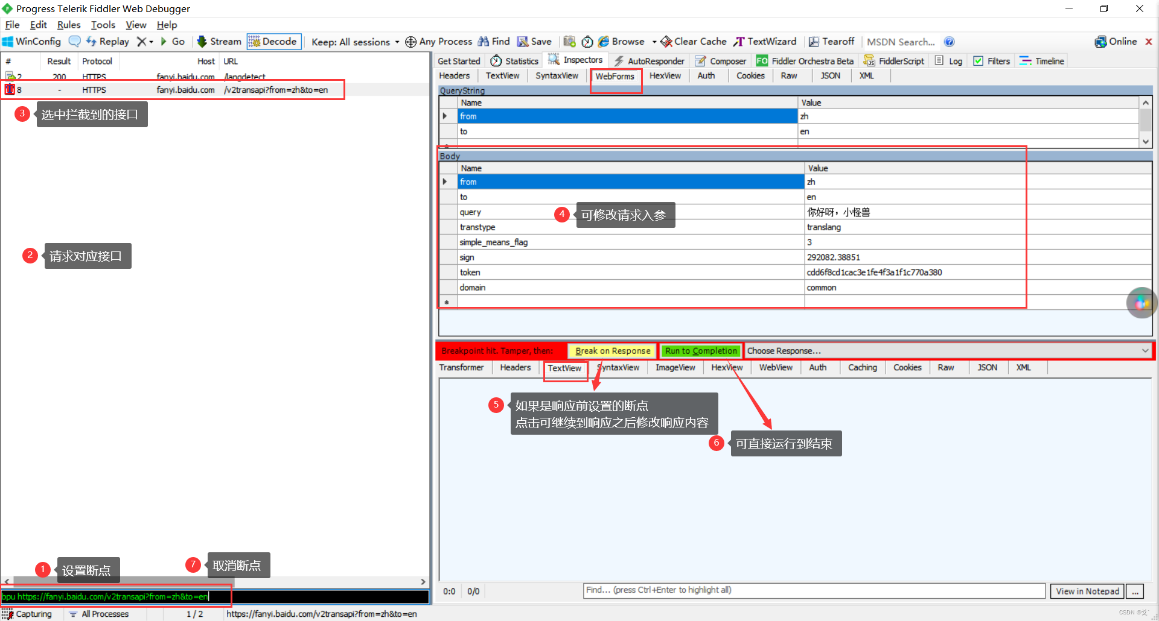Tearoff the inspector panel
1159x621 pixels.
[x=832, y=42]
